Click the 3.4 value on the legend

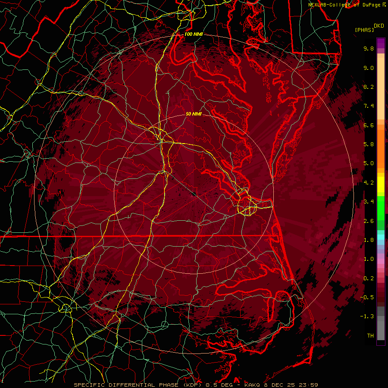[369, 202]
